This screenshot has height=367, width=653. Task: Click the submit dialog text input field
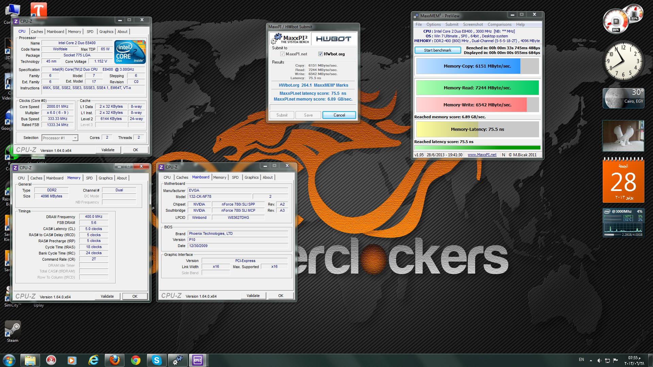[x=313, y=107]
